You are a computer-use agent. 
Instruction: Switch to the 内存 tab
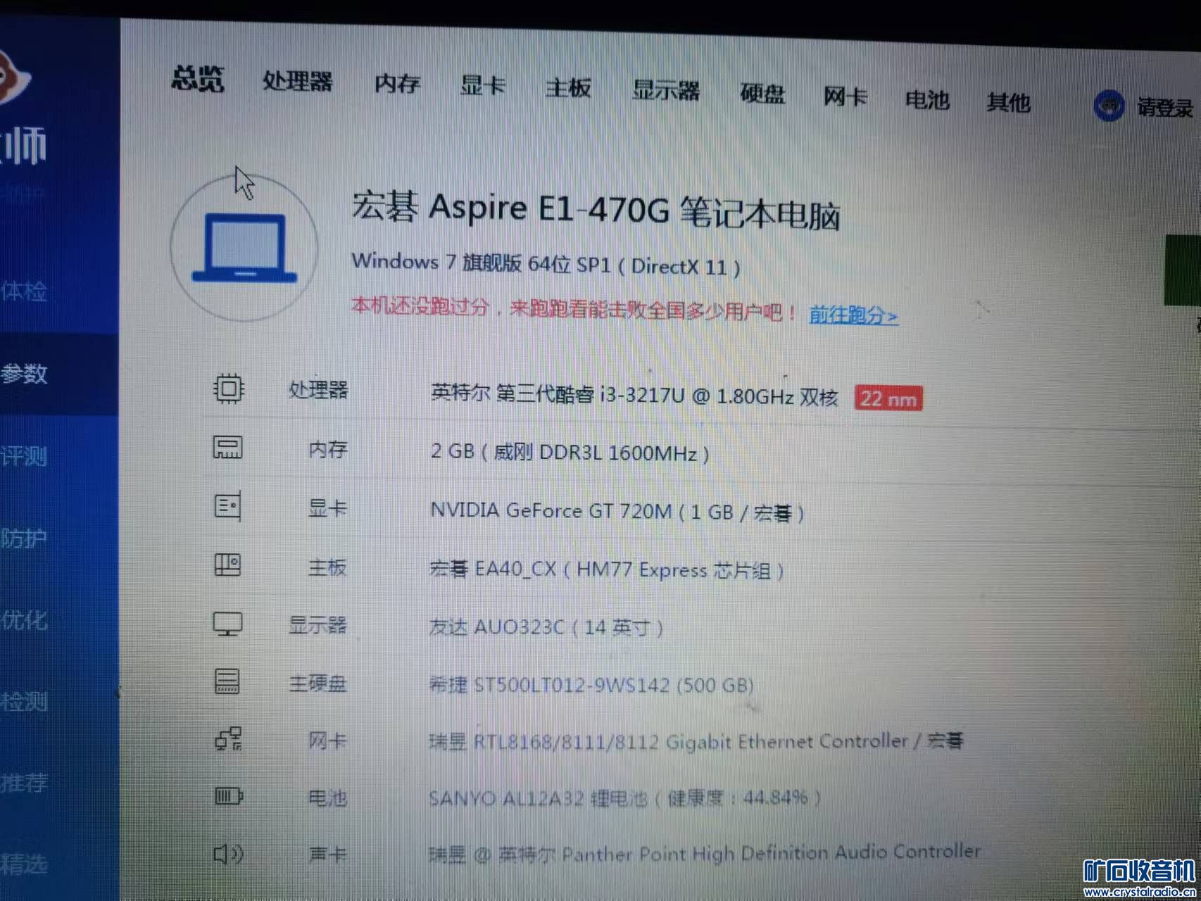[397, 84]
